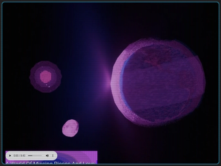Mute the audio player volume
Viewport: 221px width, 166px height.
click(x=47, y=156)
